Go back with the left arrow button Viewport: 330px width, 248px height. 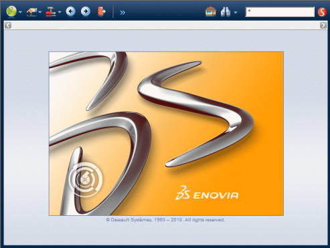(70, 11)
